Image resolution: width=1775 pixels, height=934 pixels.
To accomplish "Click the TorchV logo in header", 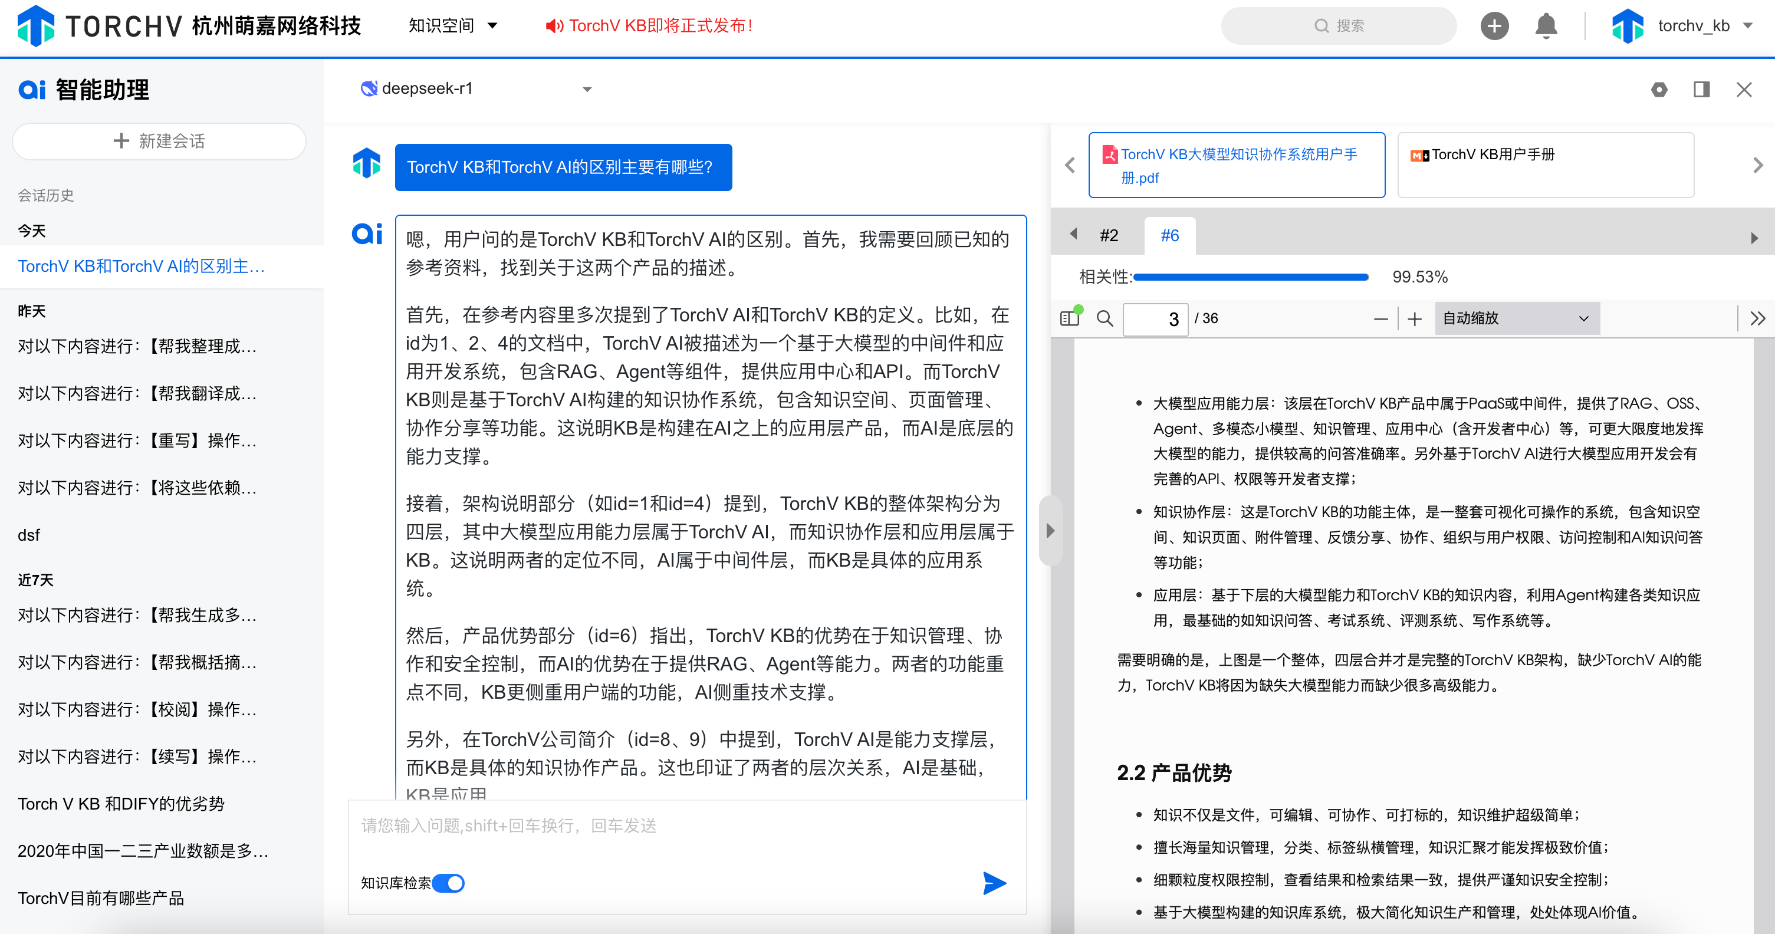I will pos(35,26).
